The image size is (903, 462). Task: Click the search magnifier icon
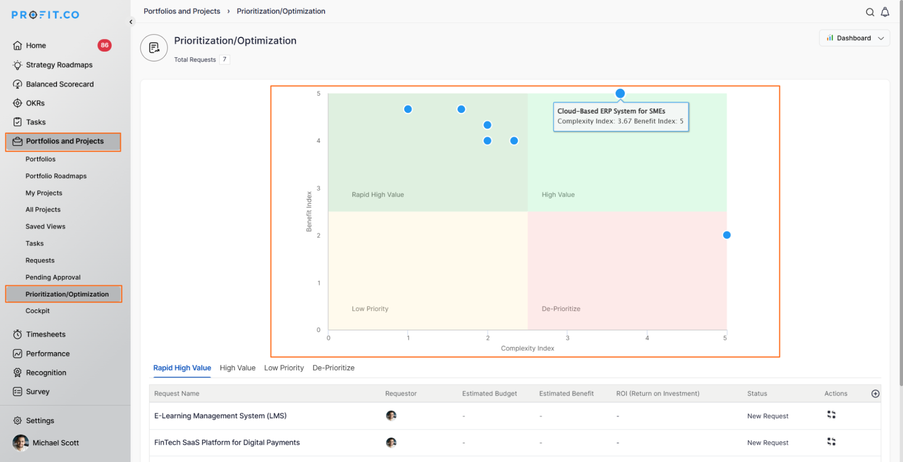869,12
